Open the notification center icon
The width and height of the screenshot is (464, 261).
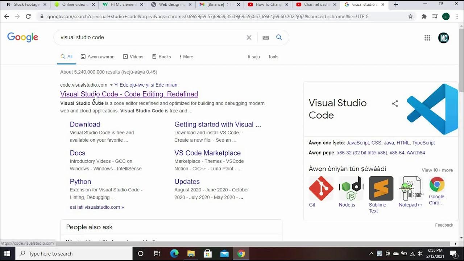[x=453, y=253]
